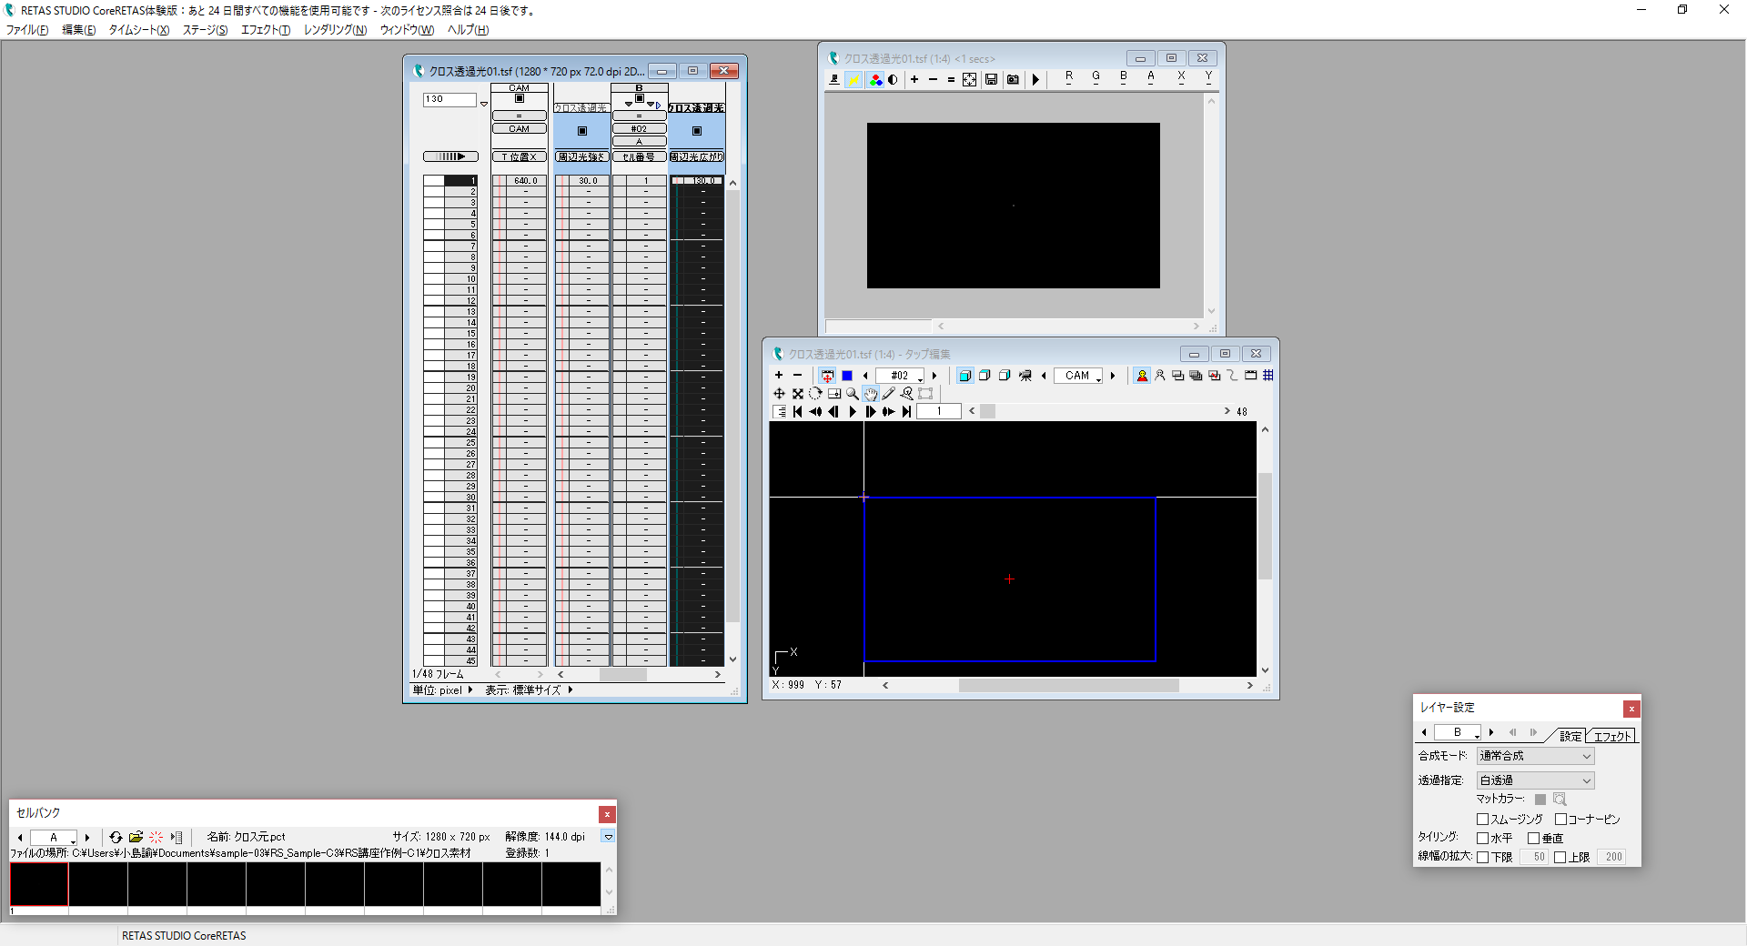This screenshot has height=946, width=1747.
Task: Play the animation in tap editor
Action: click(x=853, y=412)
